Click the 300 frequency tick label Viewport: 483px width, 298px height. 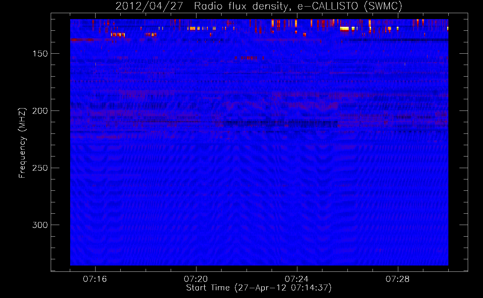(40, 225)
